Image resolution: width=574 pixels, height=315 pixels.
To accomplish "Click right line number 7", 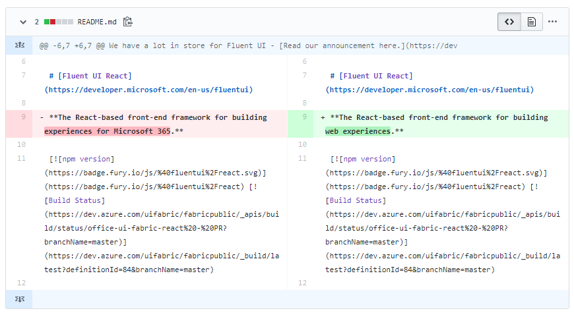I will point(304,75).
